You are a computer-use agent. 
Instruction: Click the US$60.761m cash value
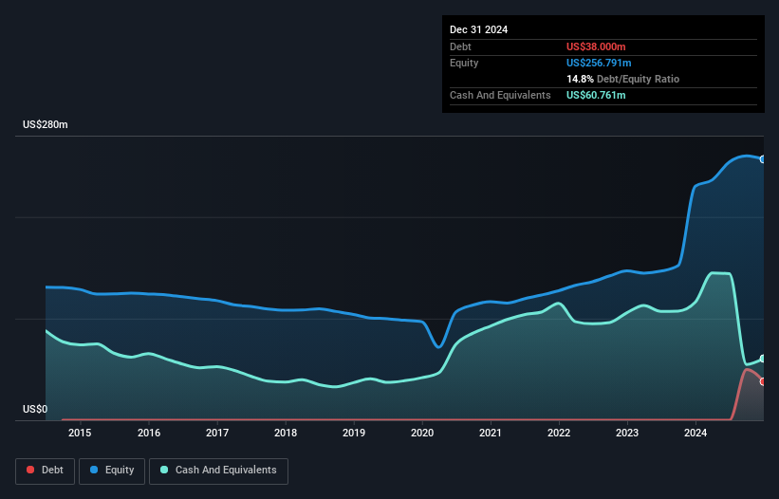596,95
